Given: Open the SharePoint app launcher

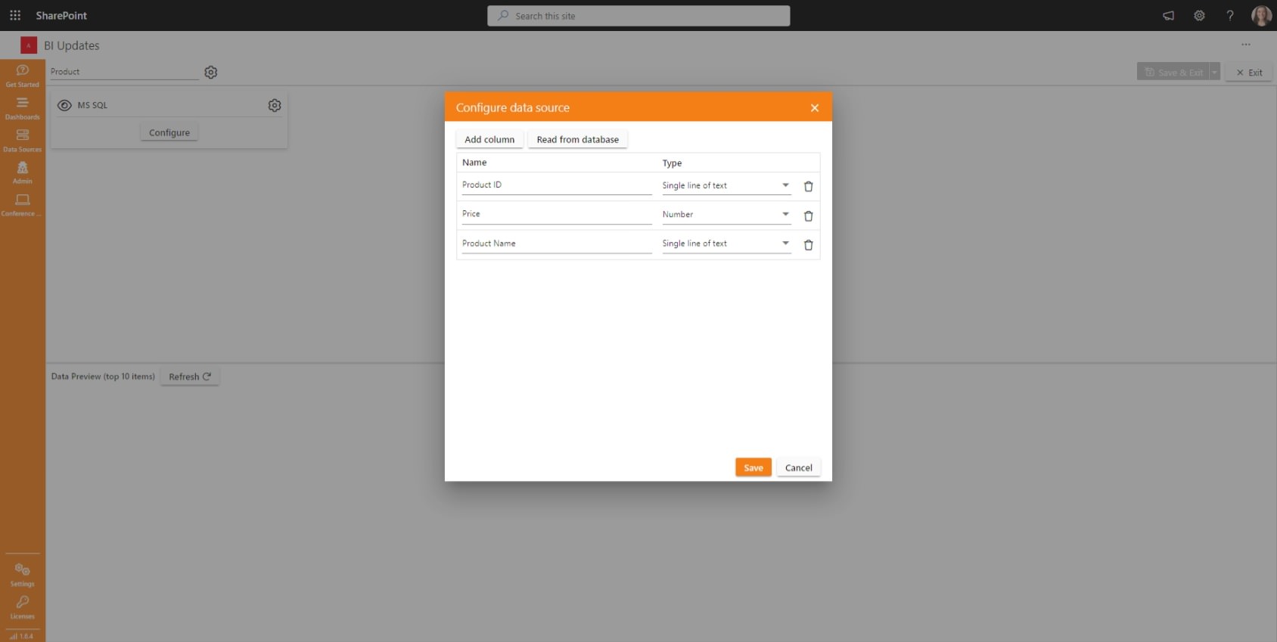Looking at the screenshot, I should tap(15, 15).
